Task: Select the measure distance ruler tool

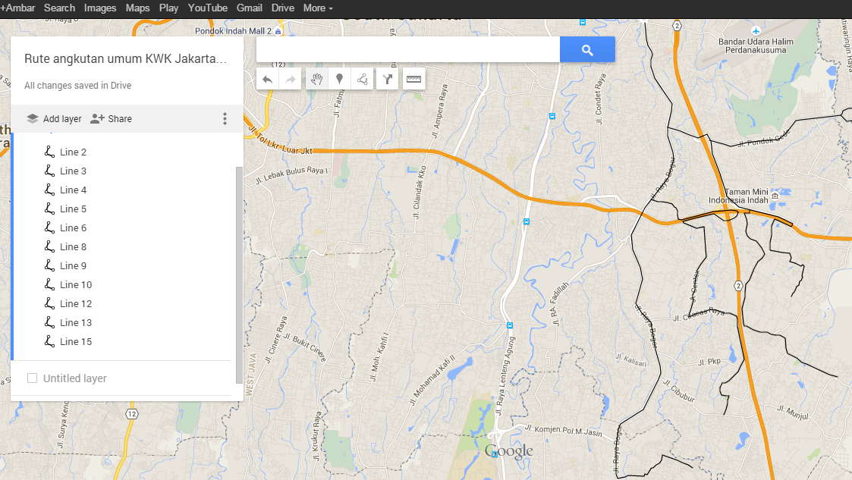Action: [x=413, y=80]
